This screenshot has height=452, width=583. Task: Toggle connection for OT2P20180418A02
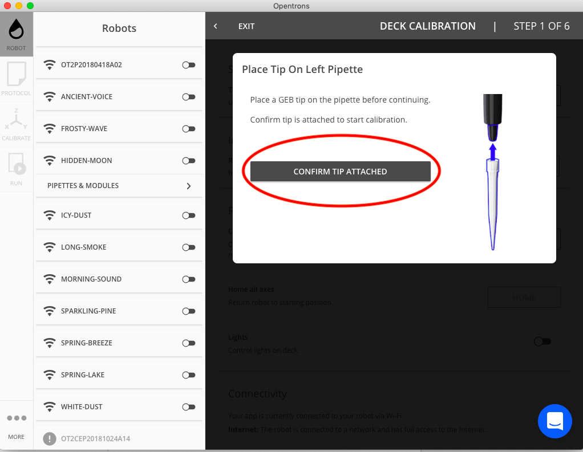pyautogui.click(x=188, y=65)
